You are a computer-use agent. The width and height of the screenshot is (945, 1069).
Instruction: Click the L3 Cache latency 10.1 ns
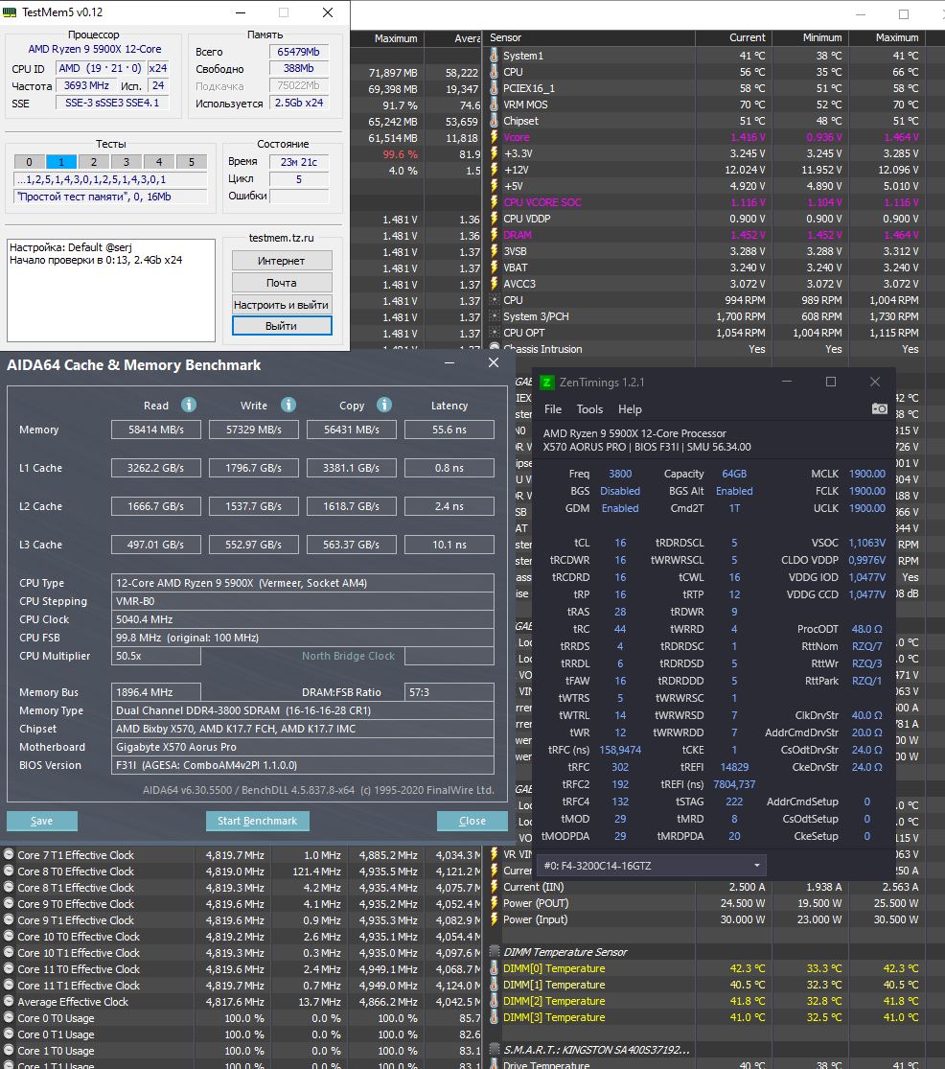[x=449, y=545]
